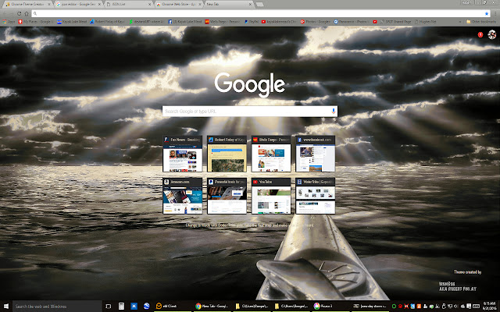Viewport: 500px width, 312px height.
Task: Open the Panoramio - Photos bookmark
Action: pyautogui.click(x=351, y=22)
